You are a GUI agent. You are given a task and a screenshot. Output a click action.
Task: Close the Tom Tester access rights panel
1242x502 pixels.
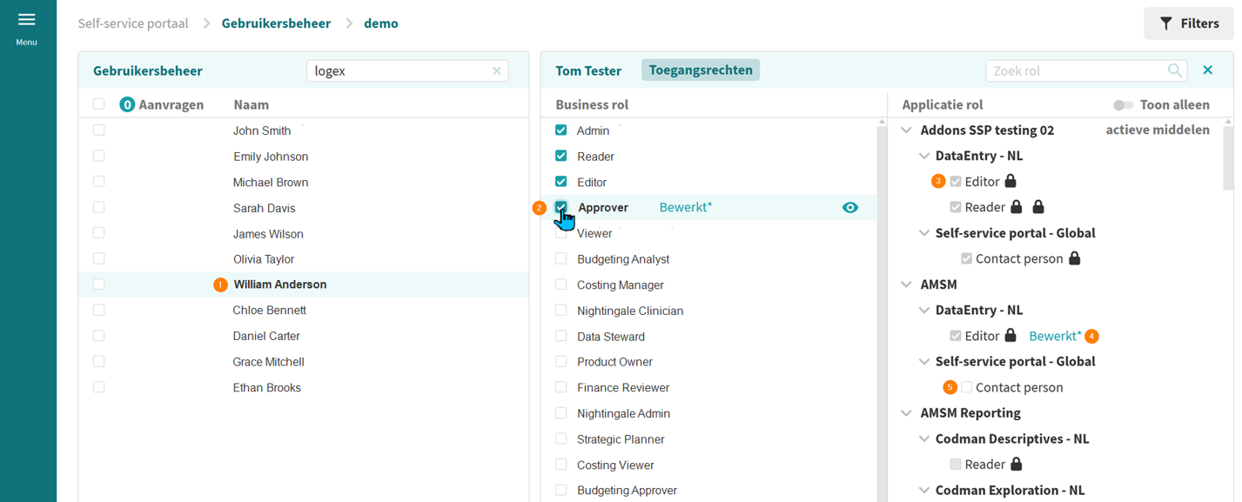click(x=1207, y=70)
